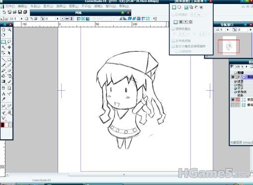Open rotation angle dropdown arrow in top toolbar
Image resolution: width=253 pixels, height=185 pixels.
(x=58, y=19)
